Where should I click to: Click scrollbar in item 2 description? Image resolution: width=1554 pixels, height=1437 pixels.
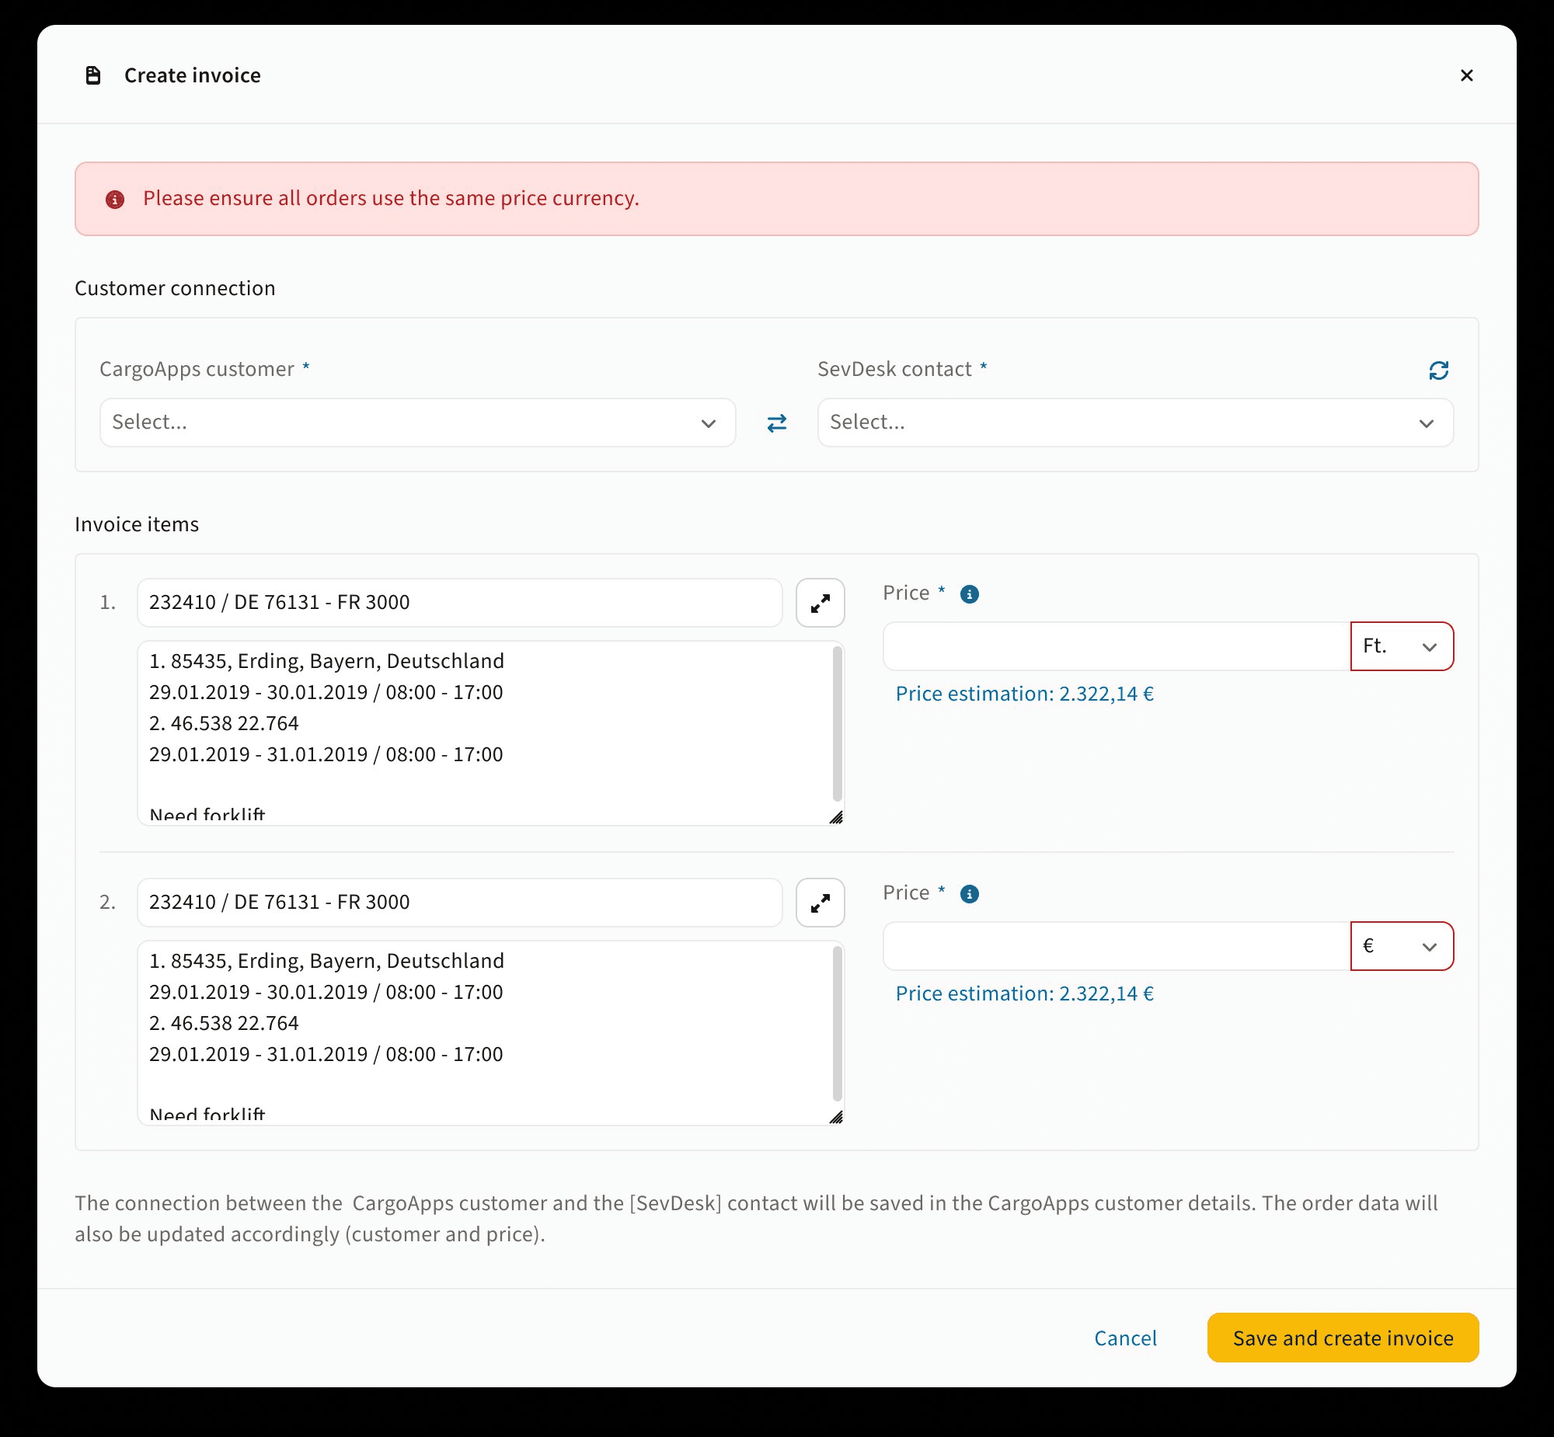tap(837, 1023)
